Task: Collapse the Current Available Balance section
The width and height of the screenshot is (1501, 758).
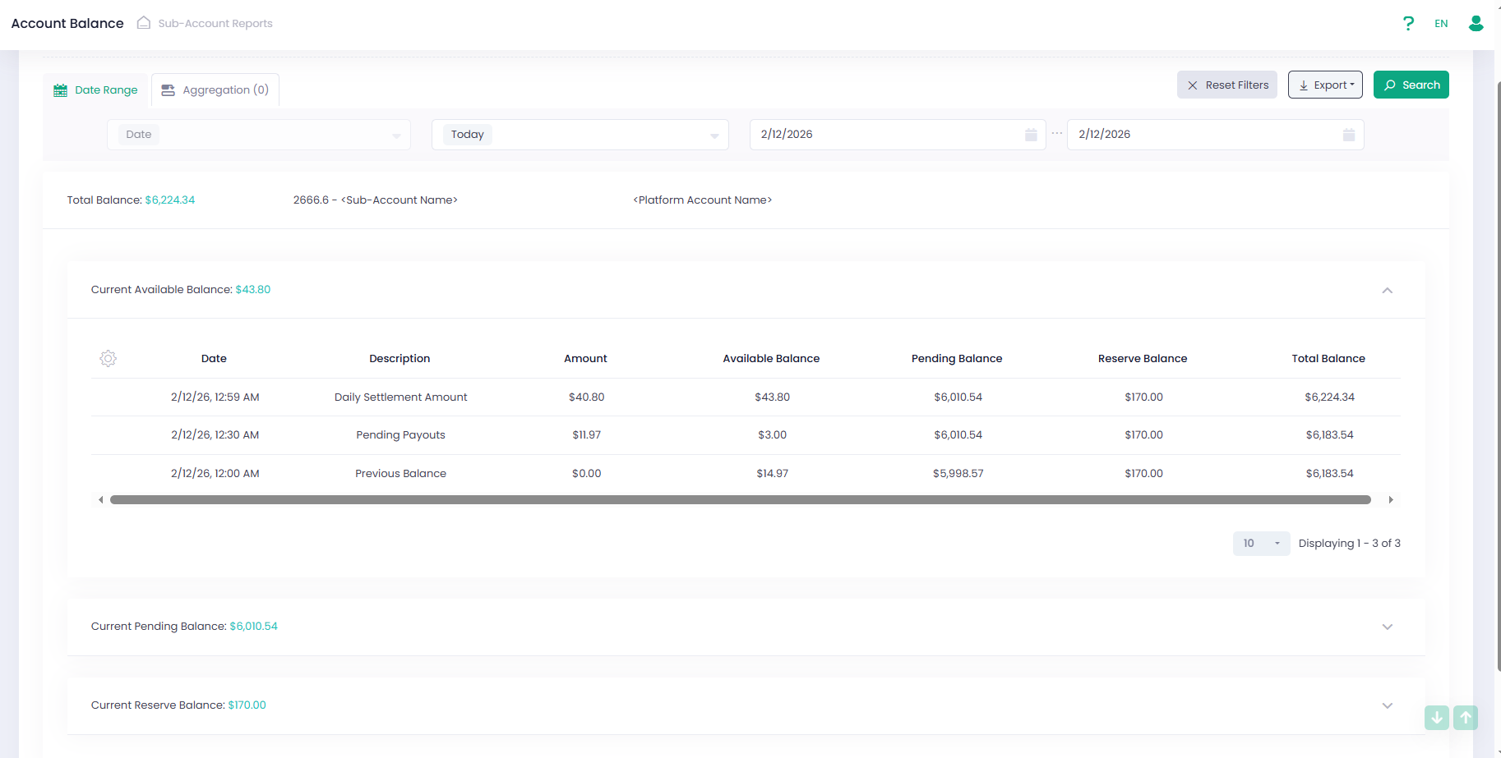Action: [x=1387, y=291]
